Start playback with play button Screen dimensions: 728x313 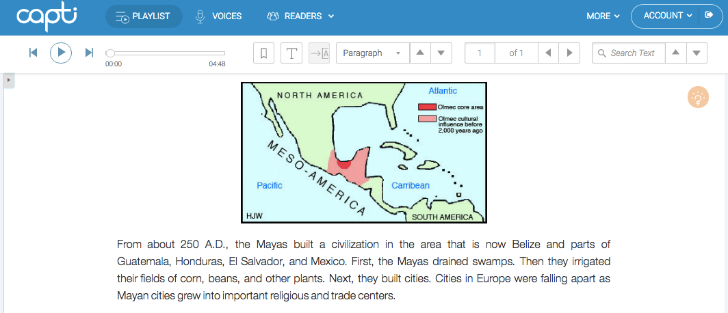coord(61,53)
